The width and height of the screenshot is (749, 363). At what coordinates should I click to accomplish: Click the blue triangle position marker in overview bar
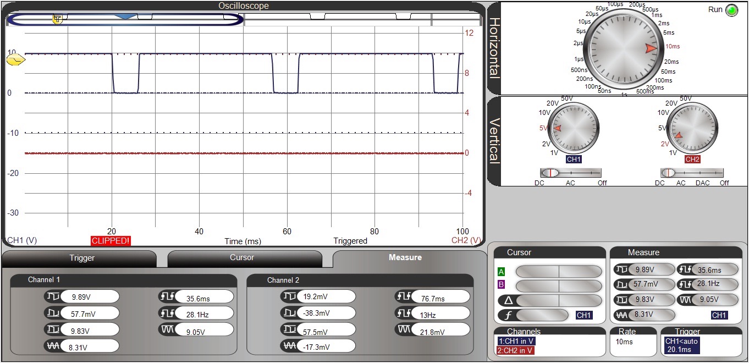126,17
